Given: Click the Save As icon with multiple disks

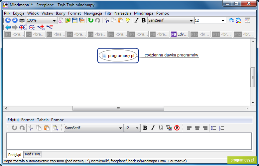Looking at the screenshot, I should 82,21.
